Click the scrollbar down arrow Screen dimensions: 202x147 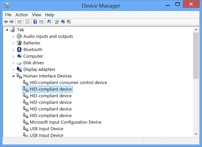point(196,134)
